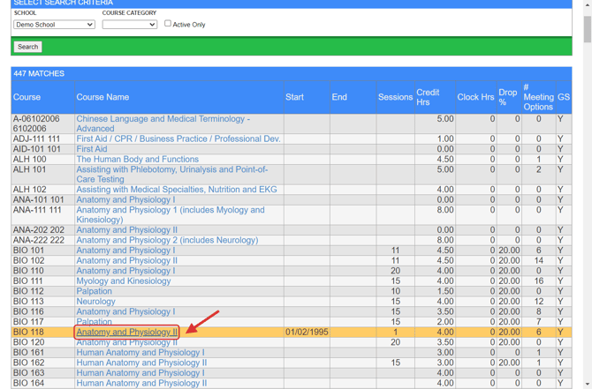The image size is (592, 389).
Task: Open BIO 118 Anatomy and Physiology II
Action: click(127, 332)
